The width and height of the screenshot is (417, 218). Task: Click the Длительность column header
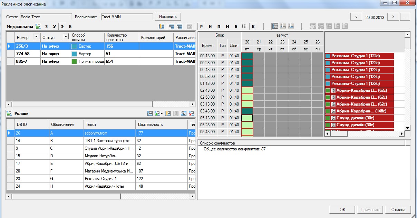(x=161, y=124)
